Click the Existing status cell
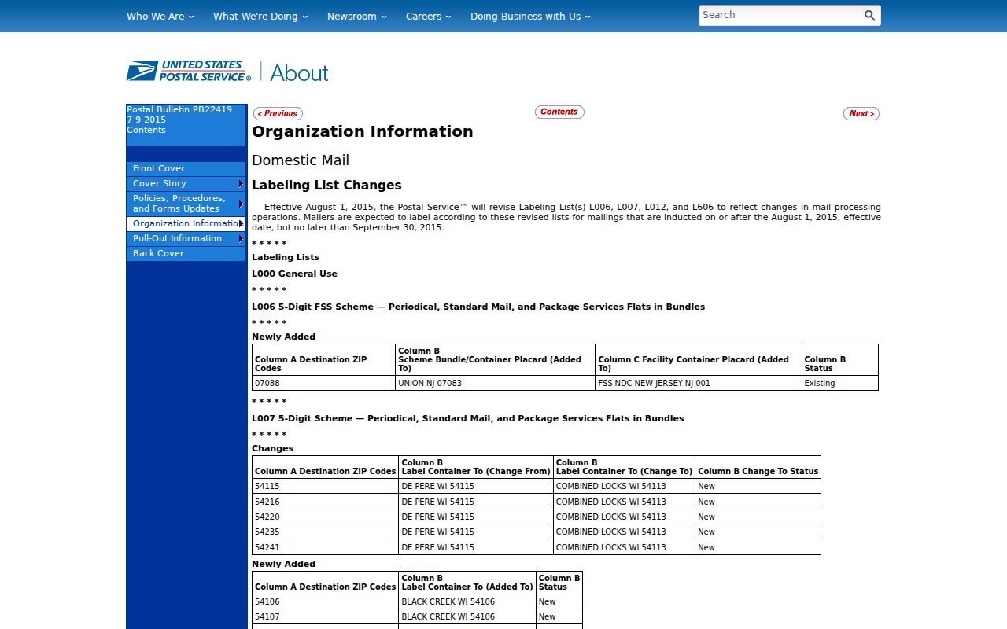1007x629 pixels. [x=840, y=383]
